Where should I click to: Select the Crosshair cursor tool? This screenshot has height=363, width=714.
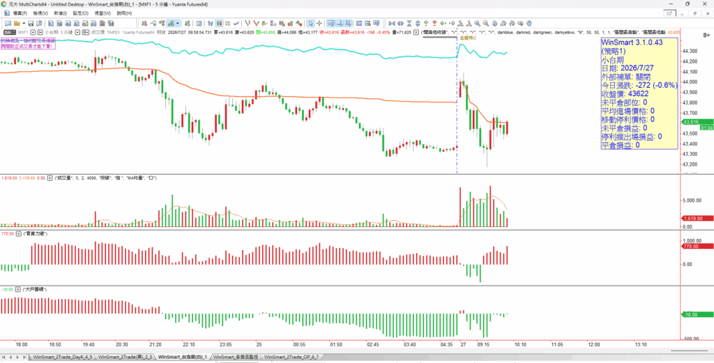[x=319, y=23]
